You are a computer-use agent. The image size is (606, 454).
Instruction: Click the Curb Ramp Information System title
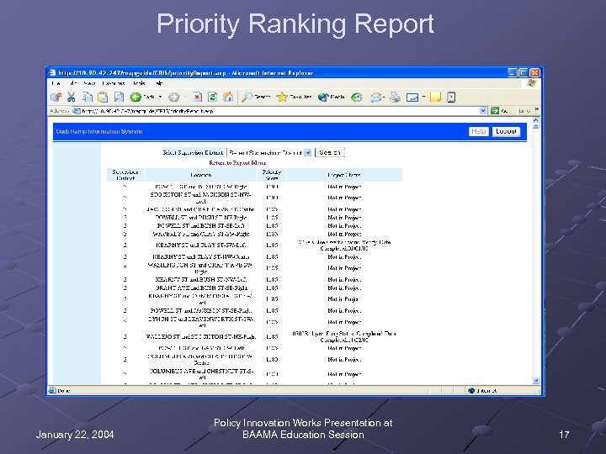(x=99, y=132)
